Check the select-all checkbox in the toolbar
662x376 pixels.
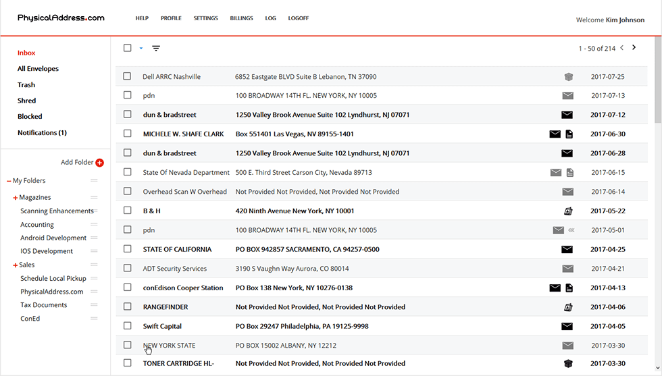coord(128,48)
